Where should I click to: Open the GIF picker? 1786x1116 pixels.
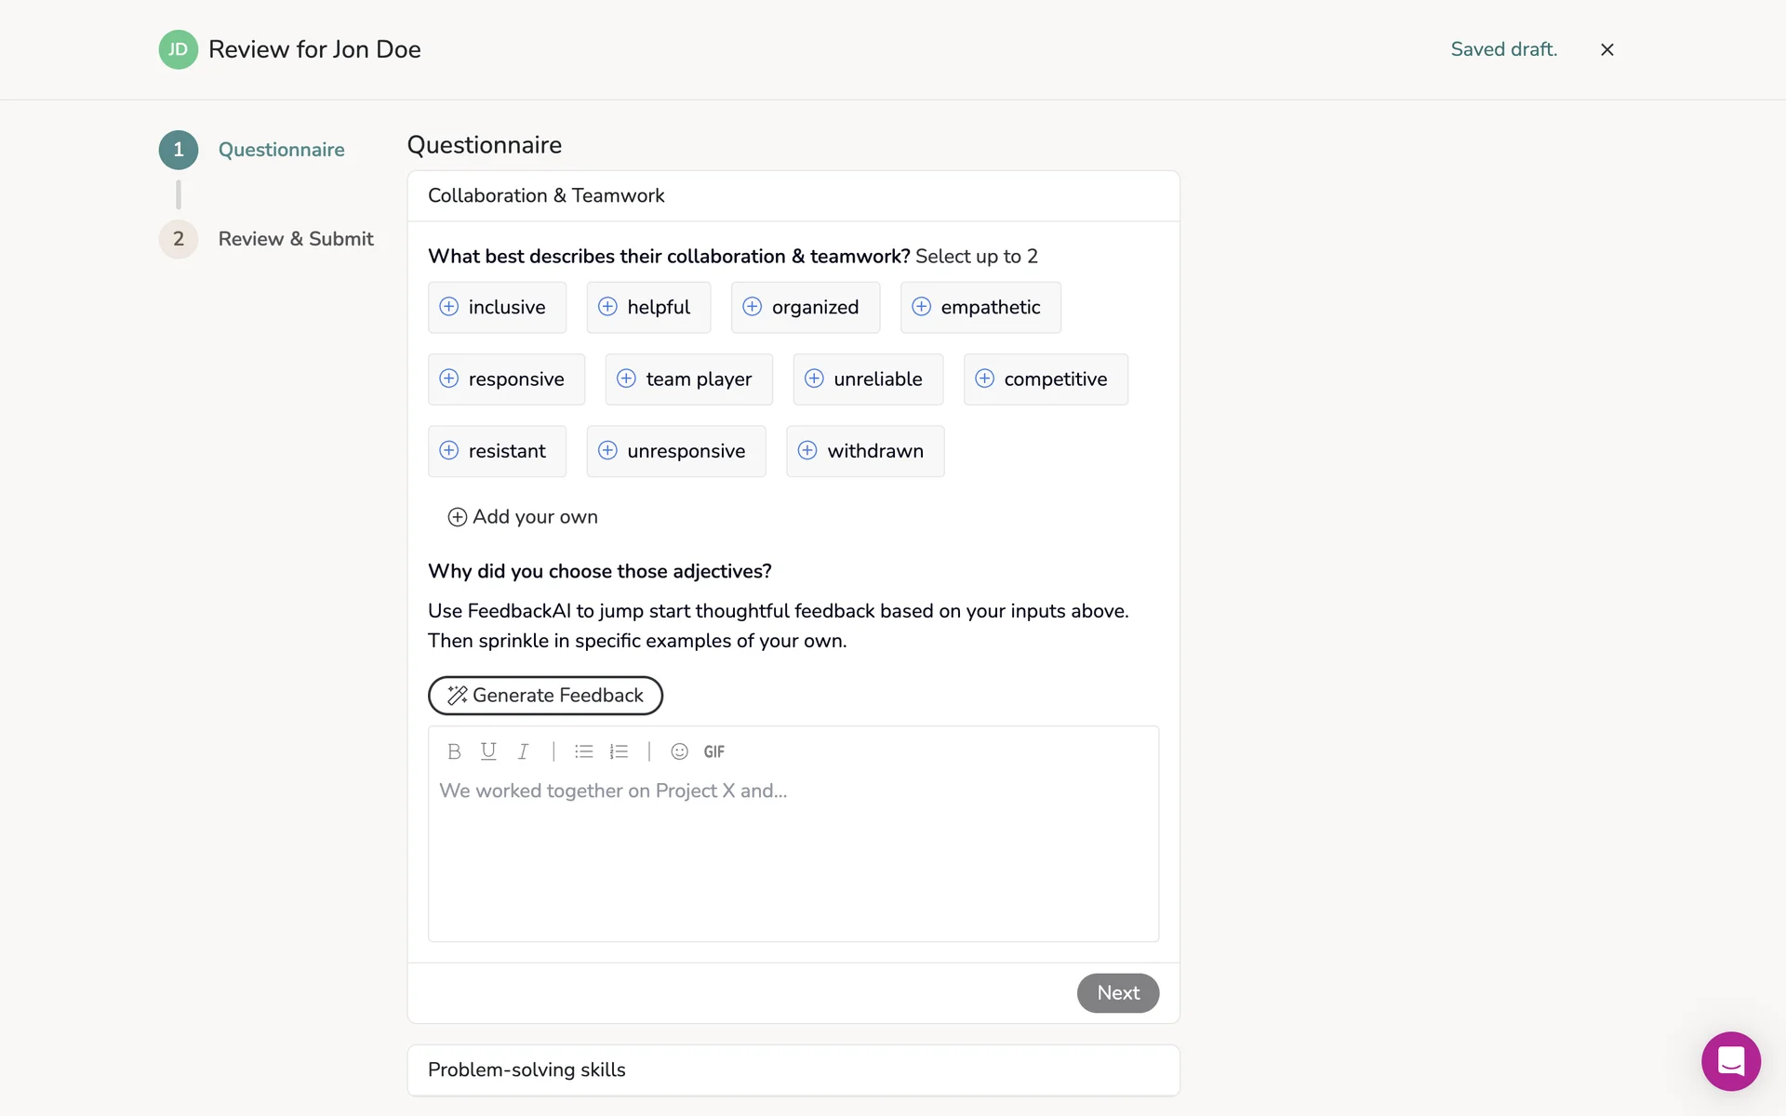tap(713, 751)
